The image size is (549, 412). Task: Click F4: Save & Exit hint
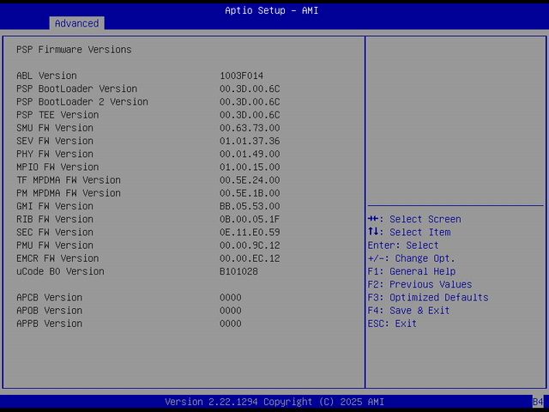tap(408, 311)
